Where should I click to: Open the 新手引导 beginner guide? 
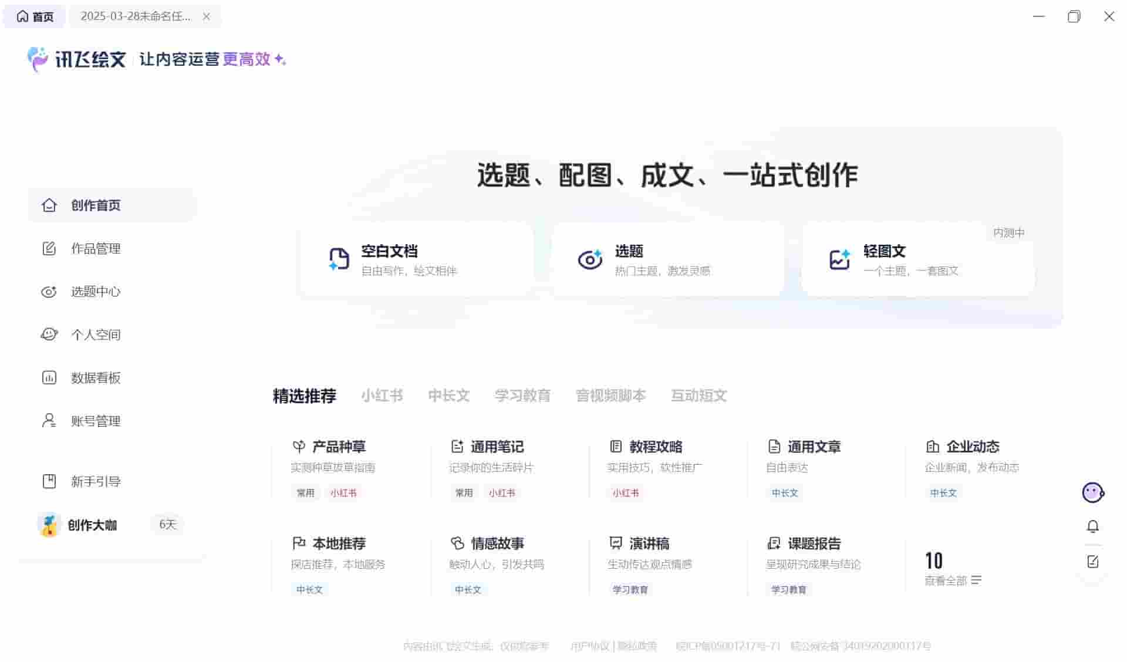click(95, 481)
